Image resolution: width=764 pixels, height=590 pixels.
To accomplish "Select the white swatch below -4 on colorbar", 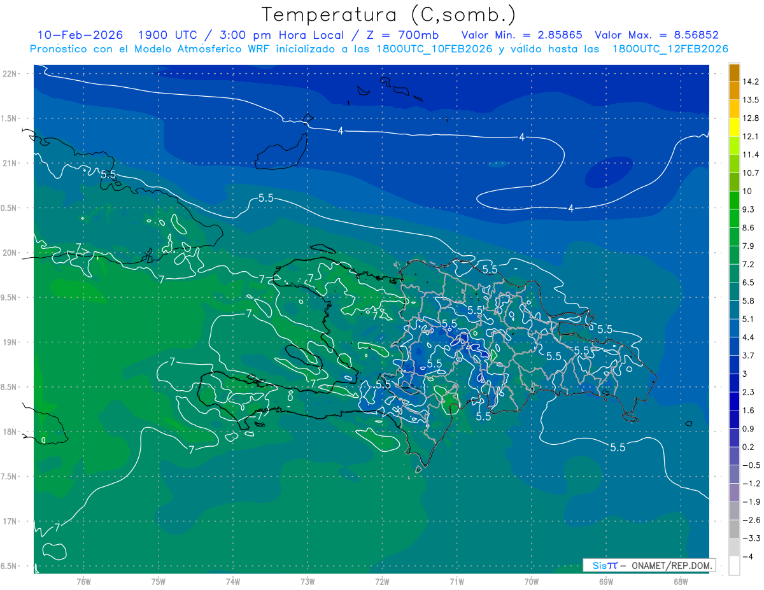I will [734, 565].
